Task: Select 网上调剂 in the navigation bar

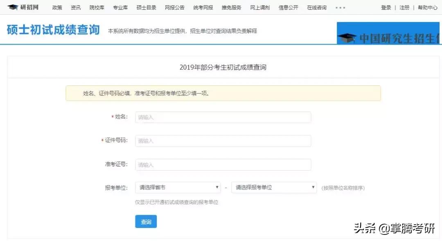Action: pos(259,7)
